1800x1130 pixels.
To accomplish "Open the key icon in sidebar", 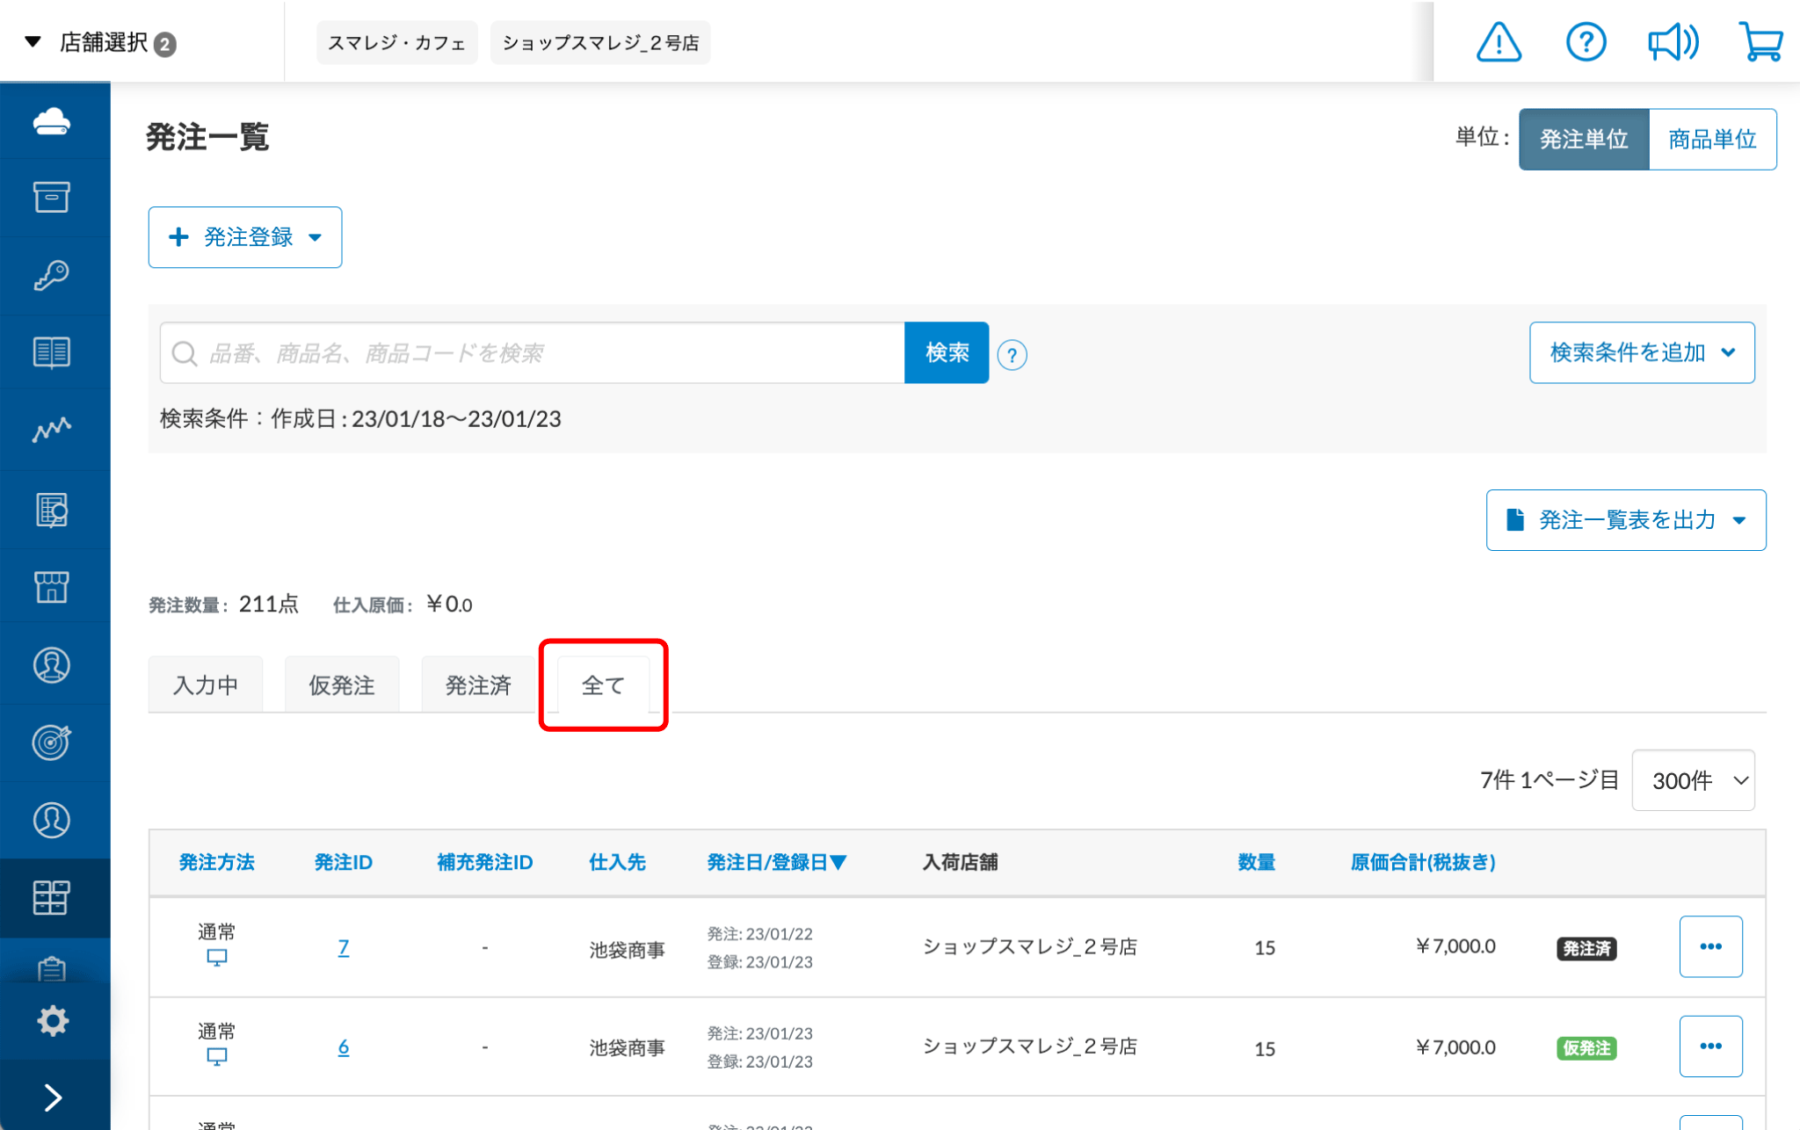I will pos(52,275).
